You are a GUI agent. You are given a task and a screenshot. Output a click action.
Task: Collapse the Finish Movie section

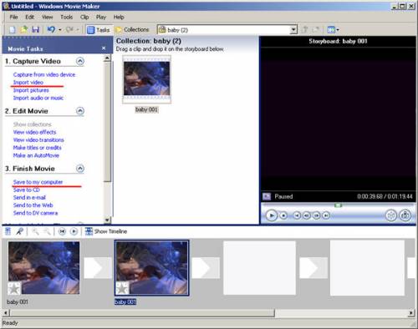click(80, 169)
